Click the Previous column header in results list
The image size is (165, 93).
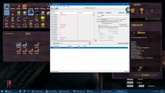[x=80, y=13]
